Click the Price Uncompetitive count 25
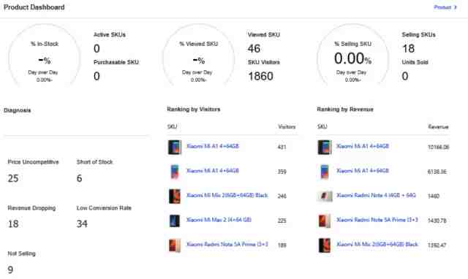The width and height of the screenshot is (468, 279). click(x=13, y=178)
